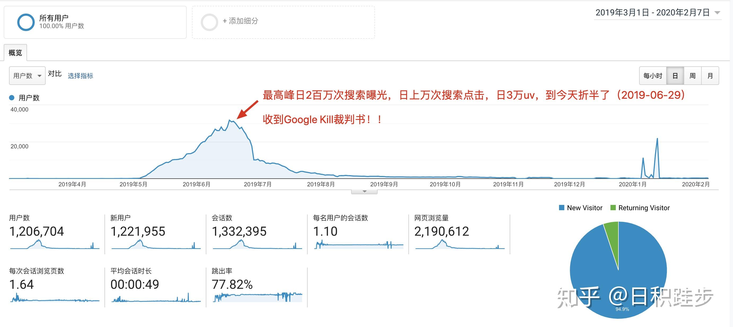
Task: Click the 平均会话时长 sparkline chart
Action: click(x=156, y=299)
